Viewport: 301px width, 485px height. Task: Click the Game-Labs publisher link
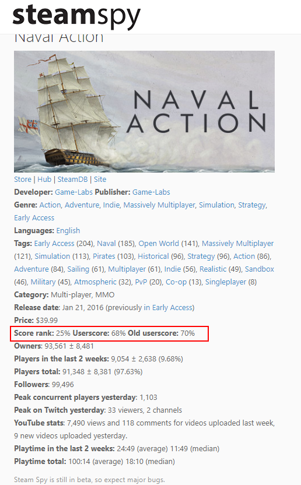point(151,192)
